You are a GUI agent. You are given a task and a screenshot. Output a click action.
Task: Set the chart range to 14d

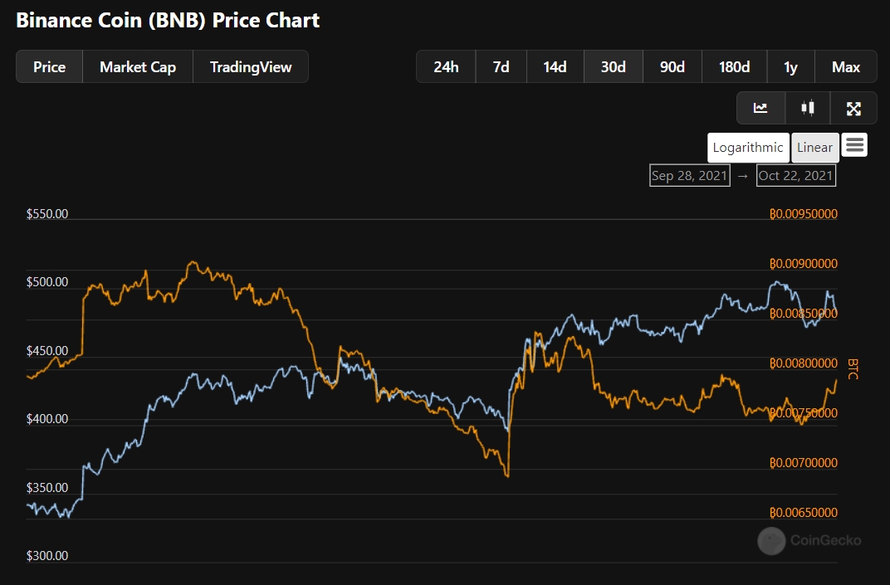(555, 67)
